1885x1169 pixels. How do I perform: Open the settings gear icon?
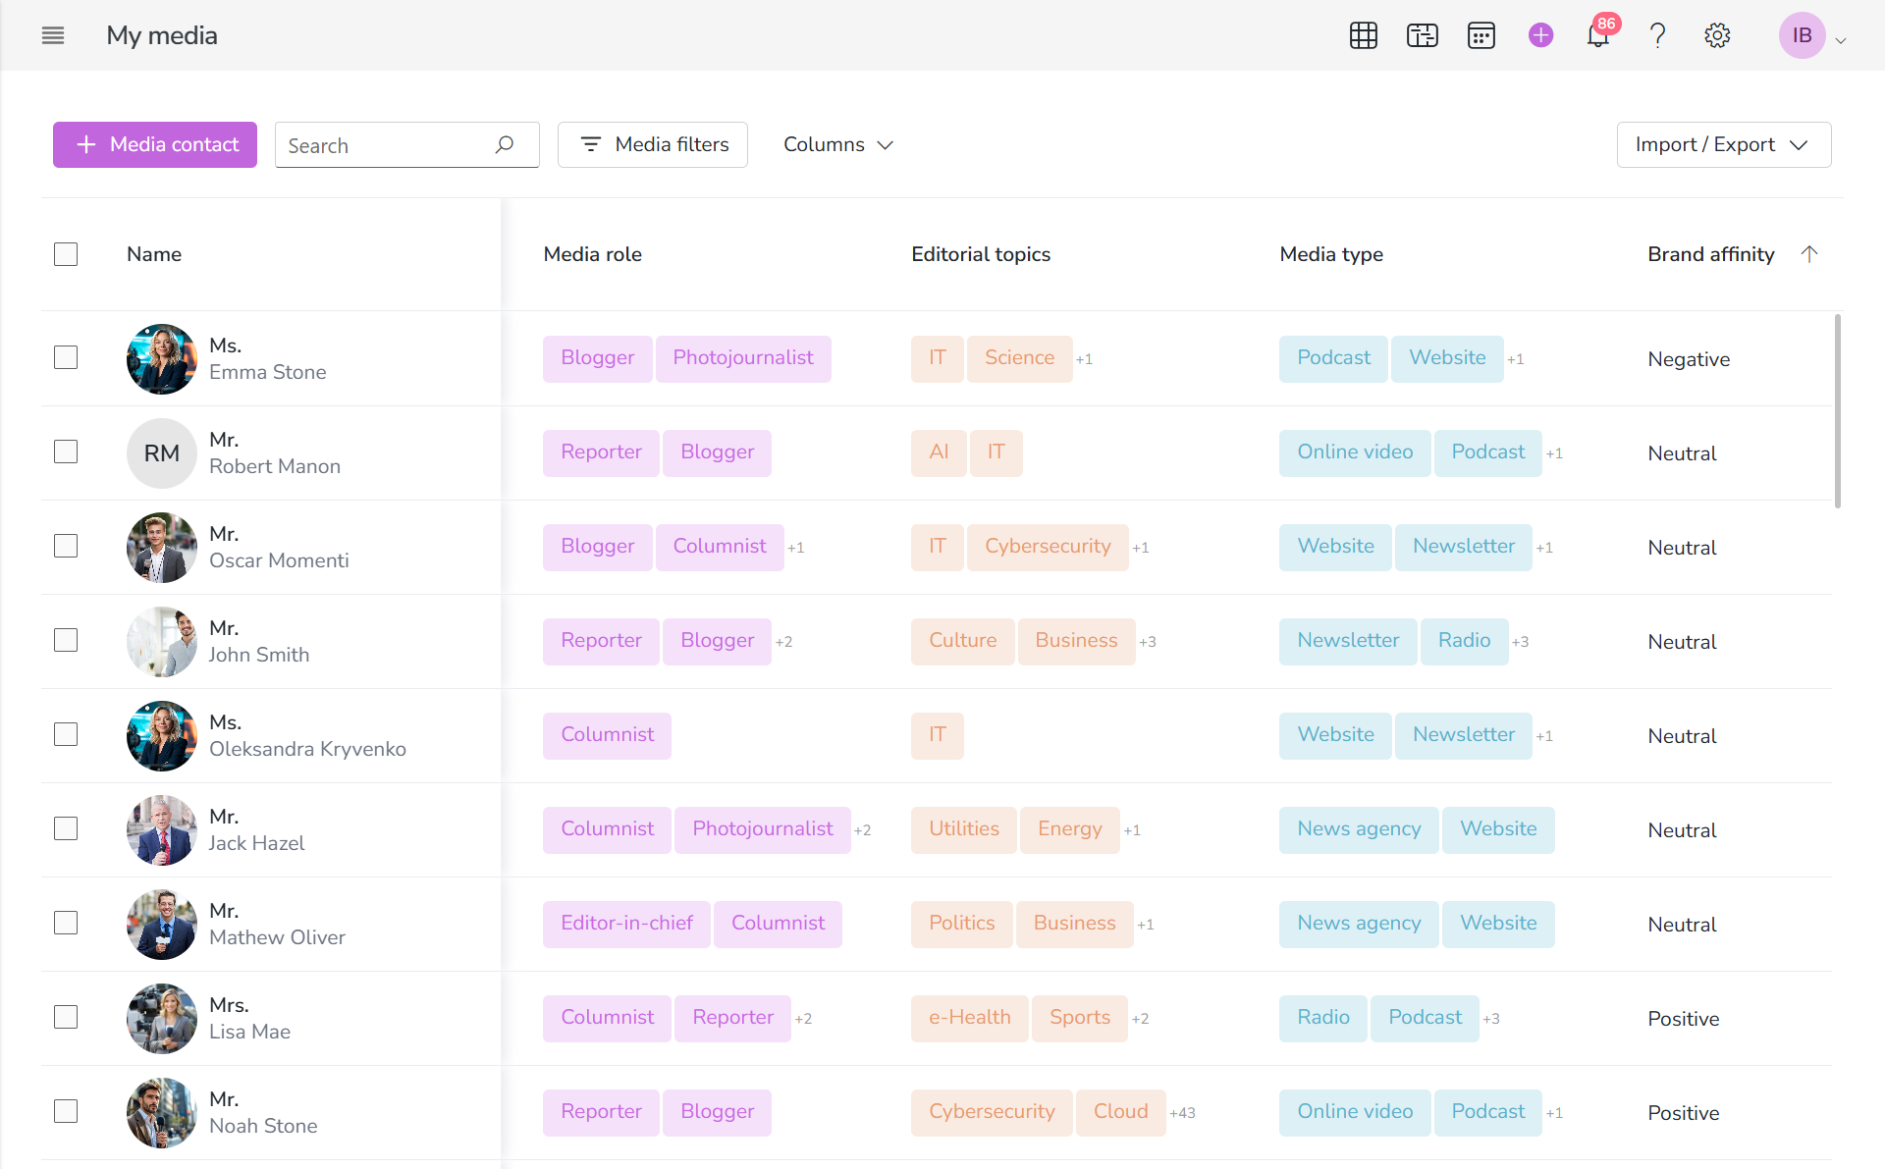(x=1717, y=35)
